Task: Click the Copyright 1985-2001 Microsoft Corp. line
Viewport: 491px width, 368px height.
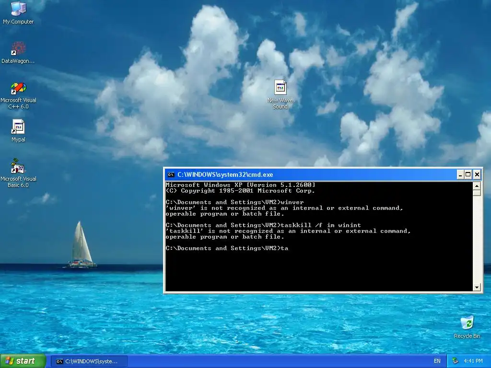Action: pyautogui.click(x=240, y=191)
